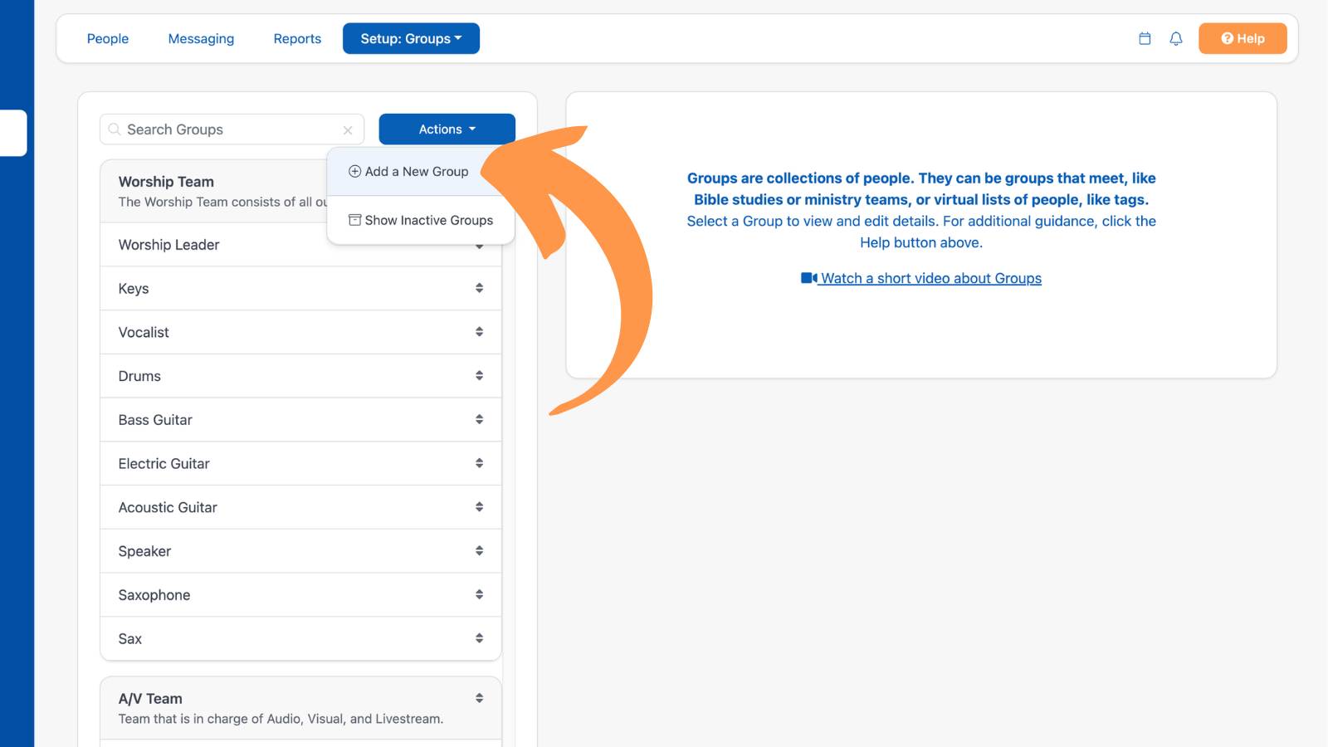This screenshot has width=1328, height=747.
Task: Click the orange Help button
Action: pyautogui.click(x=1243, y=38)
